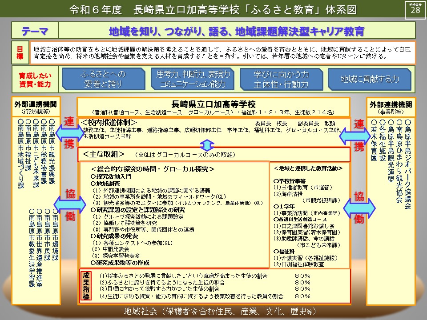Select the line 外部連携機関による地域の課題に関する講義
427x320 pixels.
(x=151, y=190)
